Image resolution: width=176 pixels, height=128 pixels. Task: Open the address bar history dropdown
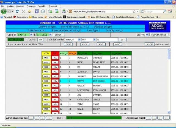(138, 11)
